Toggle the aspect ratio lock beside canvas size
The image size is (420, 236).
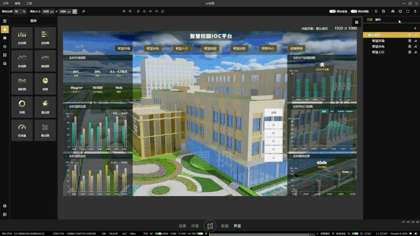pos(75,12)
